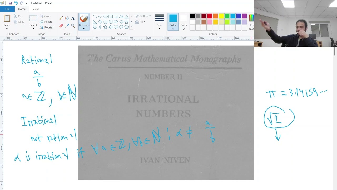337x190 pixels.
Task: Click the Edit colors button
Action: point(251,22)
